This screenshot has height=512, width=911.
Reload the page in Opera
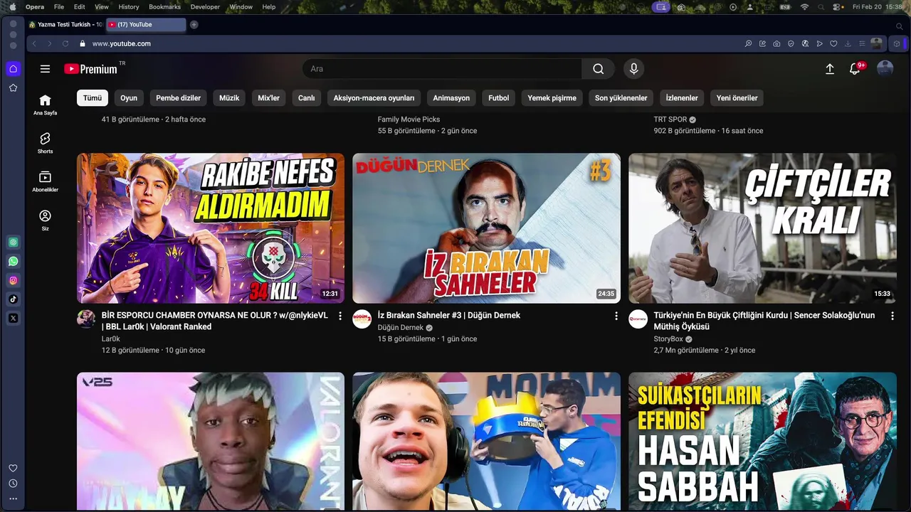point(65,43)
